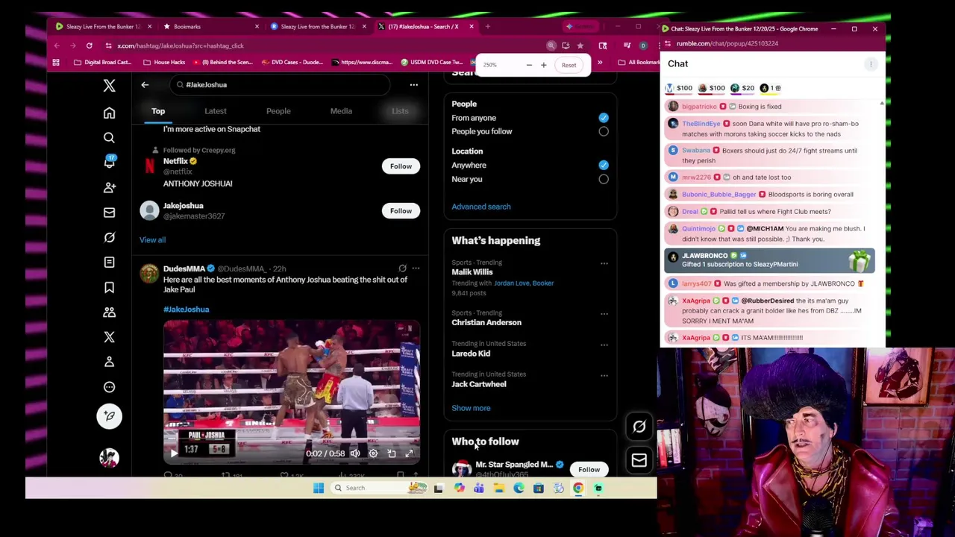The width and height of the screenshot is (955, 537).
Task: Expand bookmarks bar overflow chevron
Action: click(600, 62)
